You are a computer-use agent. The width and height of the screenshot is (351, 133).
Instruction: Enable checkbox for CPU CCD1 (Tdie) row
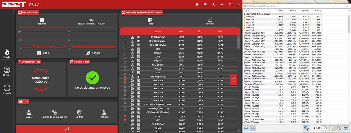point(125,45)
